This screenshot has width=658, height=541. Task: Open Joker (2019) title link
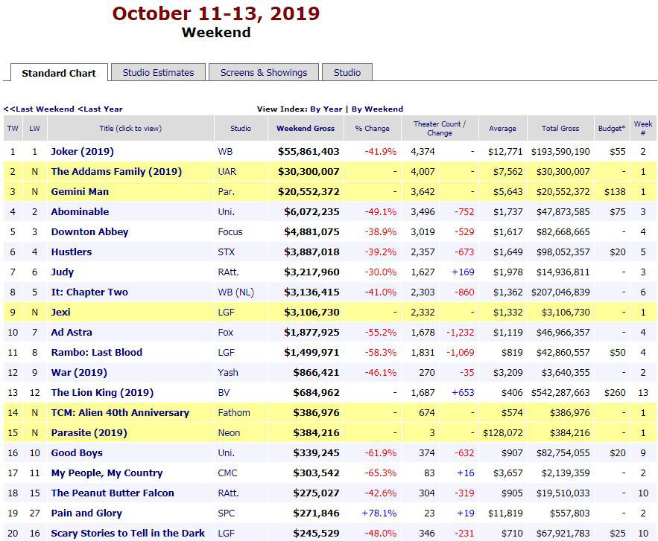click(x=82, y=151)
